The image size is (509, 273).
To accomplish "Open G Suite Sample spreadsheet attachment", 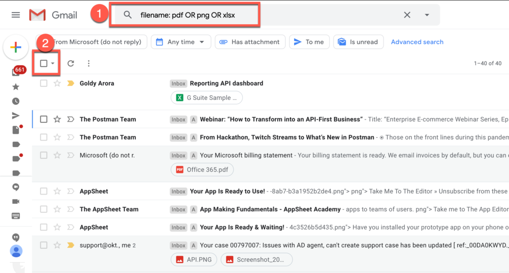I will point(207,98).
